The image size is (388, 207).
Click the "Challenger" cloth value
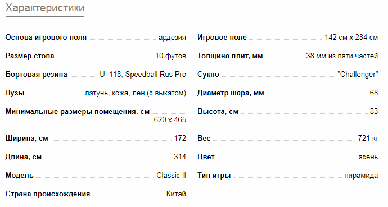[358, 75]
